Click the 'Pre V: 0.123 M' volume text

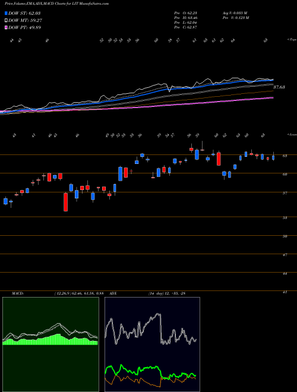[x=236, y=18]
